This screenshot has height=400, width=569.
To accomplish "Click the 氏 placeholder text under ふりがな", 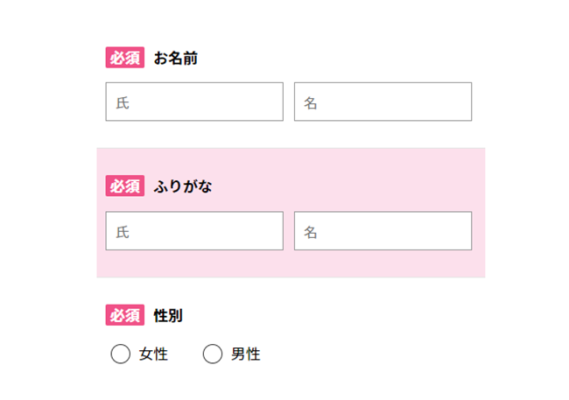I will pyautogui.click(x=123, y=232).
